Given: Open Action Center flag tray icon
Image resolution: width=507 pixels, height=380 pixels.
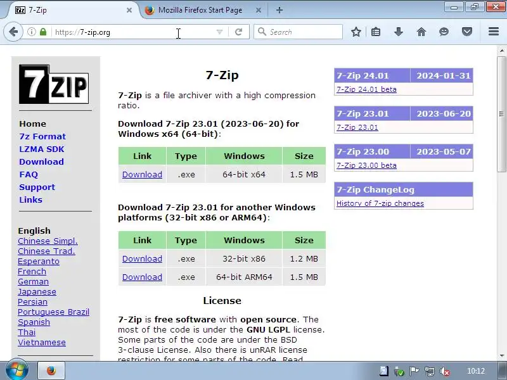Looking at the screenshot, I should click(x=414, y=371).
